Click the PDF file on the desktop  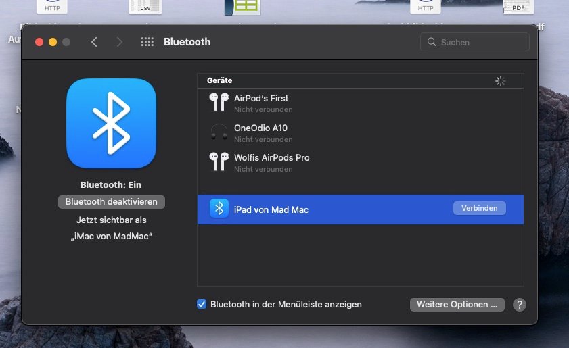point(518,7)
